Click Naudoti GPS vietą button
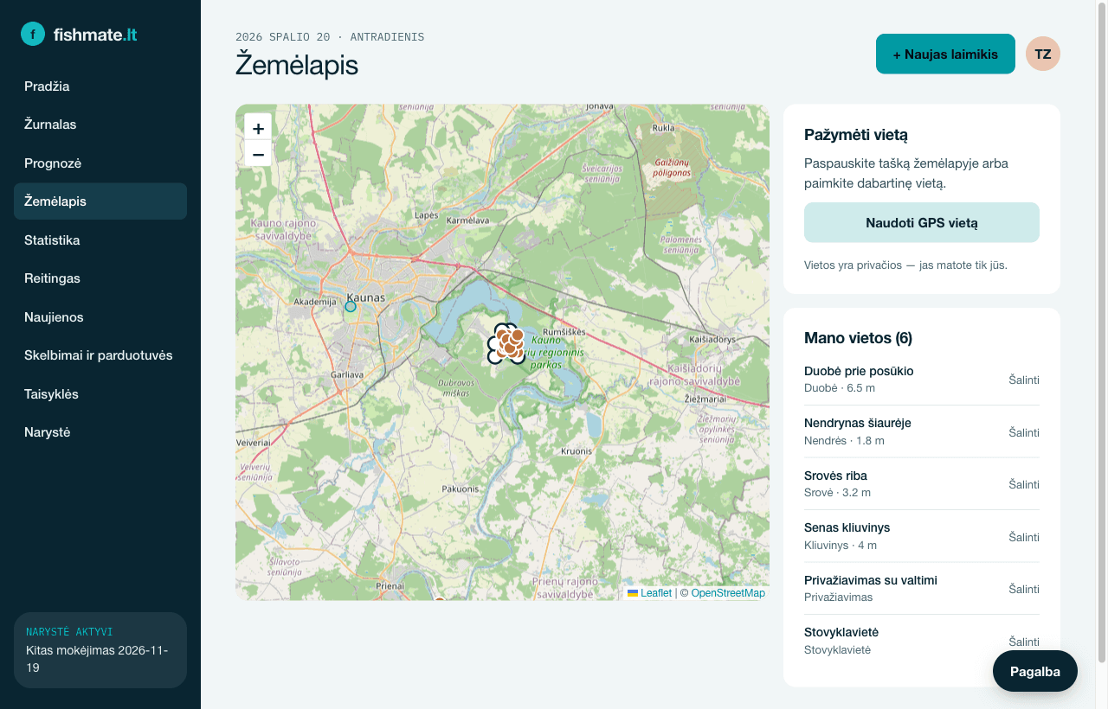Screen dimensions: 1108x709 pyautogui.click(x=922, y=222)
